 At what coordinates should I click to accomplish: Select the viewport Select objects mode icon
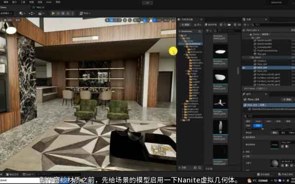tap(107, 20)
